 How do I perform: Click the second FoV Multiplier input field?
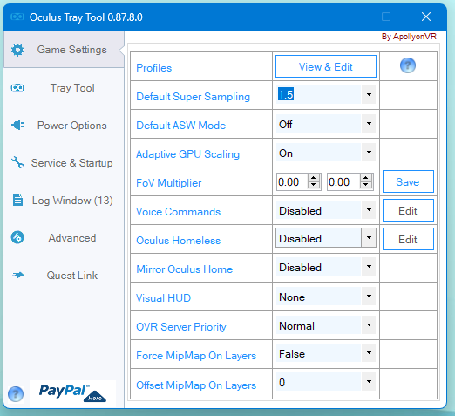click(x=343, y=182)
